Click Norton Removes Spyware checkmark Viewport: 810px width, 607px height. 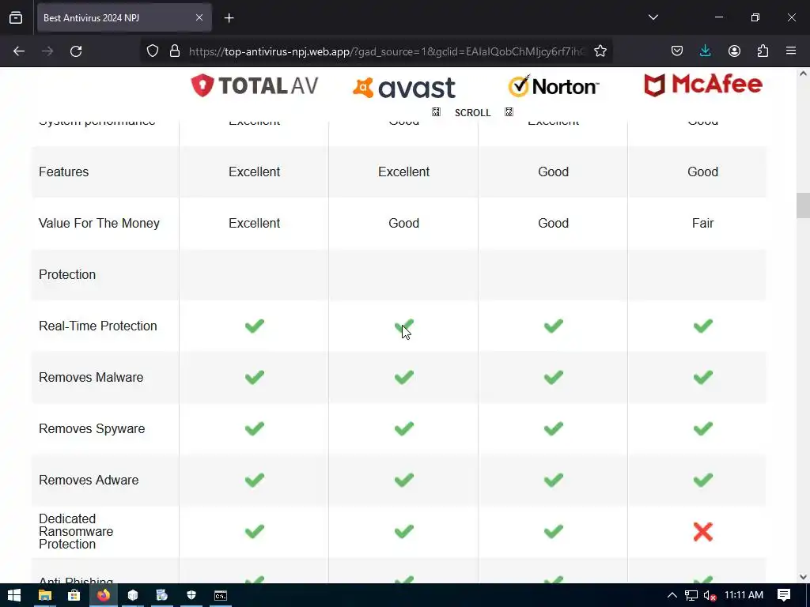[553, 428]
